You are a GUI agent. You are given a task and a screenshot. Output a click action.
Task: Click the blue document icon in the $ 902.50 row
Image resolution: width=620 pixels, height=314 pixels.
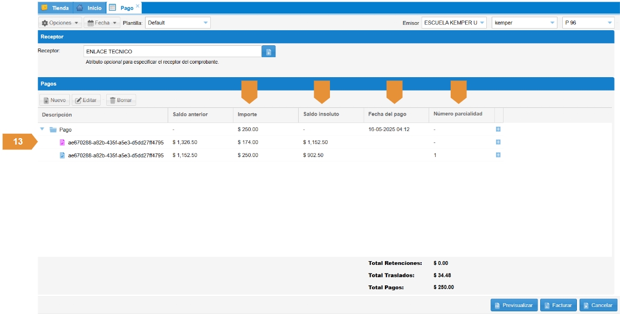click(62, 155)
